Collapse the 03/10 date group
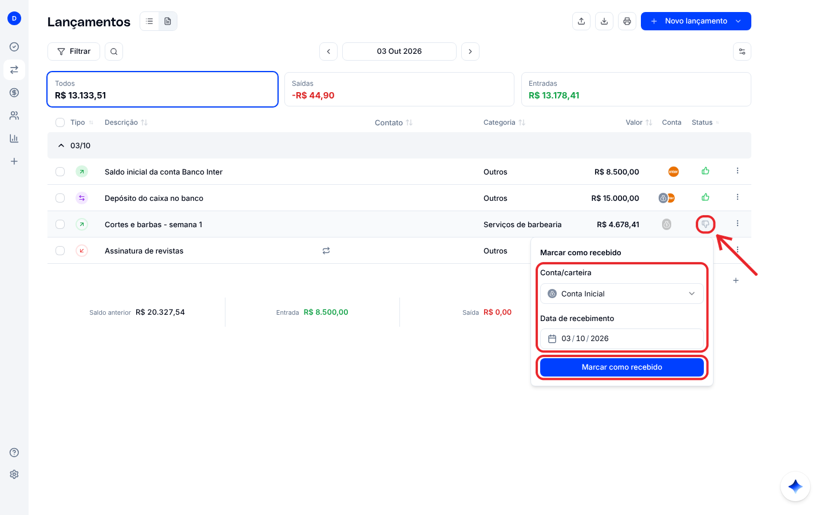The height and width of the screenshot is (515, 824). click(61, 146)
